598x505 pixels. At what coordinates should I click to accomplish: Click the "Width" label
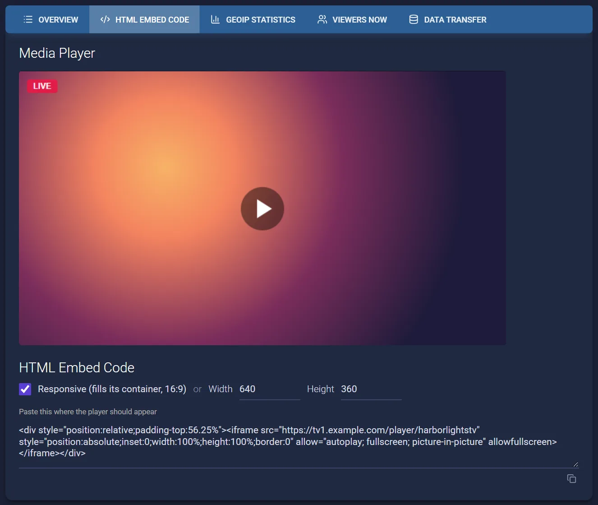tap(221, 389)
